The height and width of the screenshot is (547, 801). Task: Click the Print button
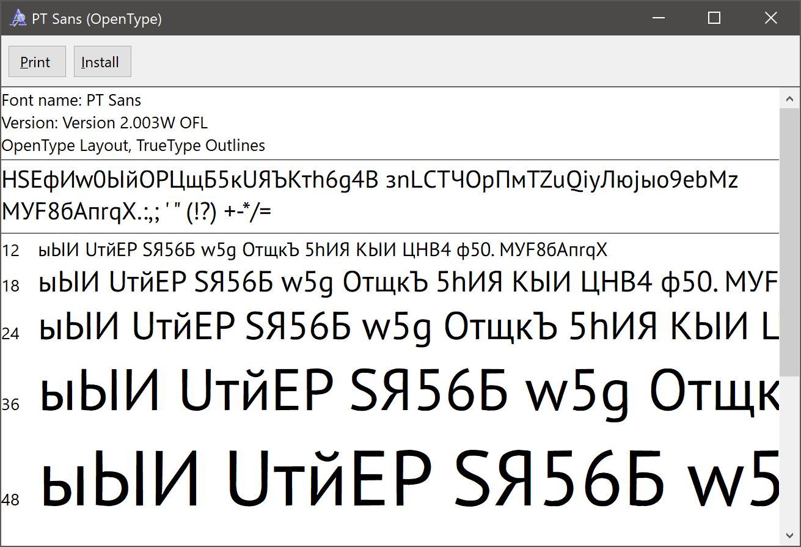(x=37, y=62)
